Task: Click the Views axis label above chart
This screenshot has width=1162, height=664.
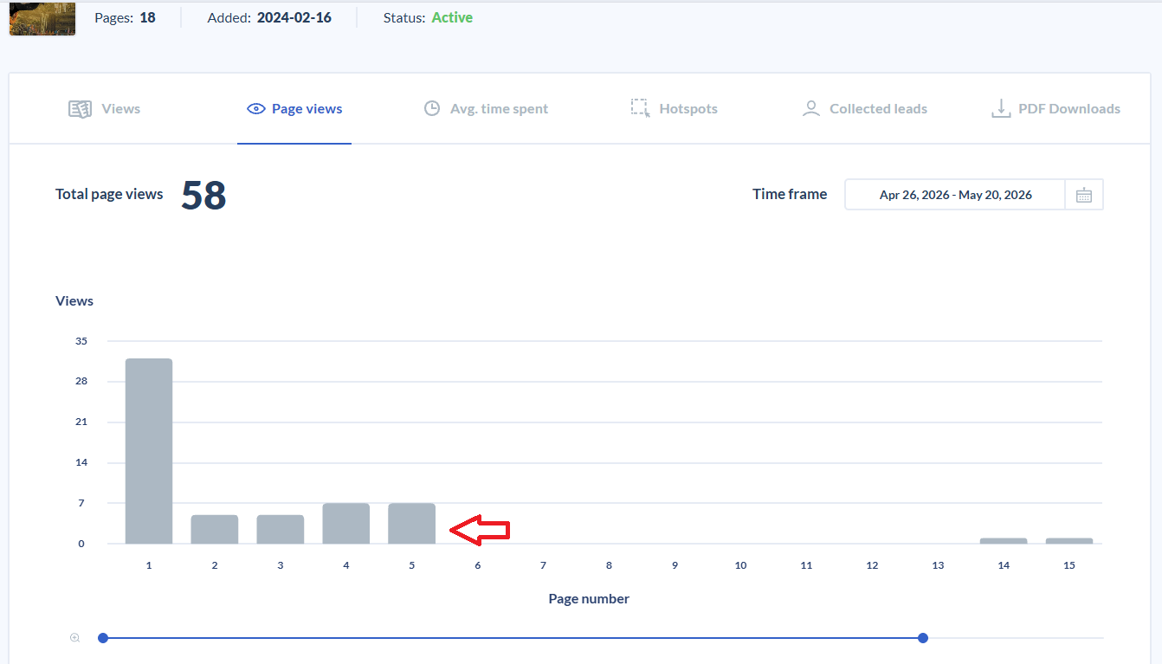Action: pyautogui.click(x=74, y=301)
